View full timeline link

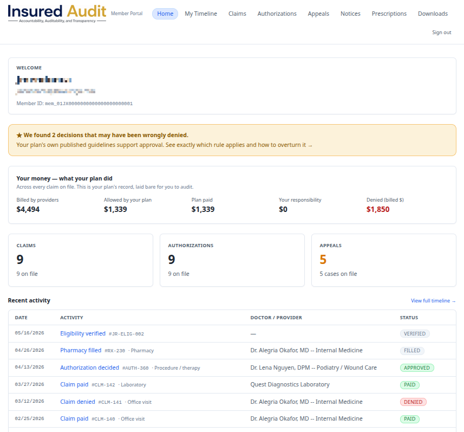coord(433,301)
